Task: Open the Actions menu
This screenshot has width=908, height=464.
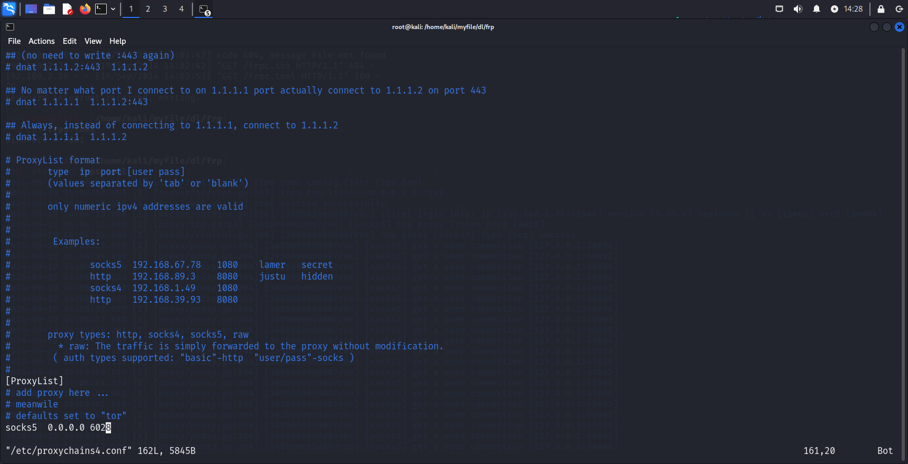Action: pos(42,41)
